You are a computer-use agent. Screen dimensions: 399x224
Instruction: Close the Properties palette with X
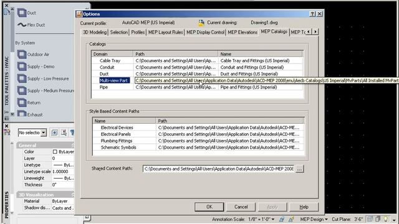pyautogui.click(x=7, y=126)
